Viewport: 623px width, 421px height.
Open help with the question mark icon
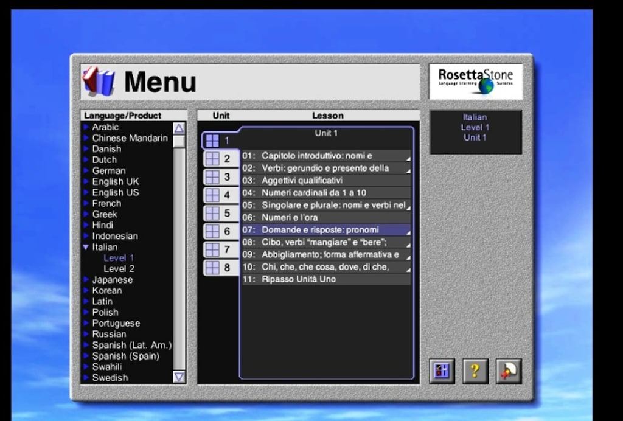pyautogui.click(x=475, y=371)
